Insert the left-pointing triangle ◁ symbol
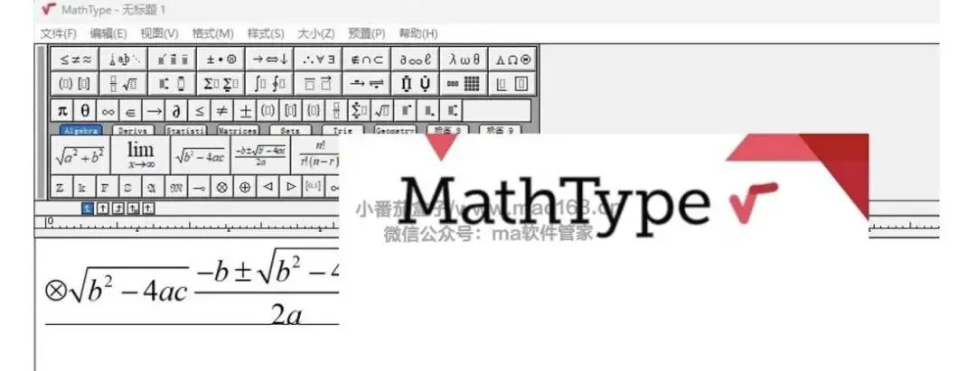The image size is (976, 371). [x=267, y=187]
